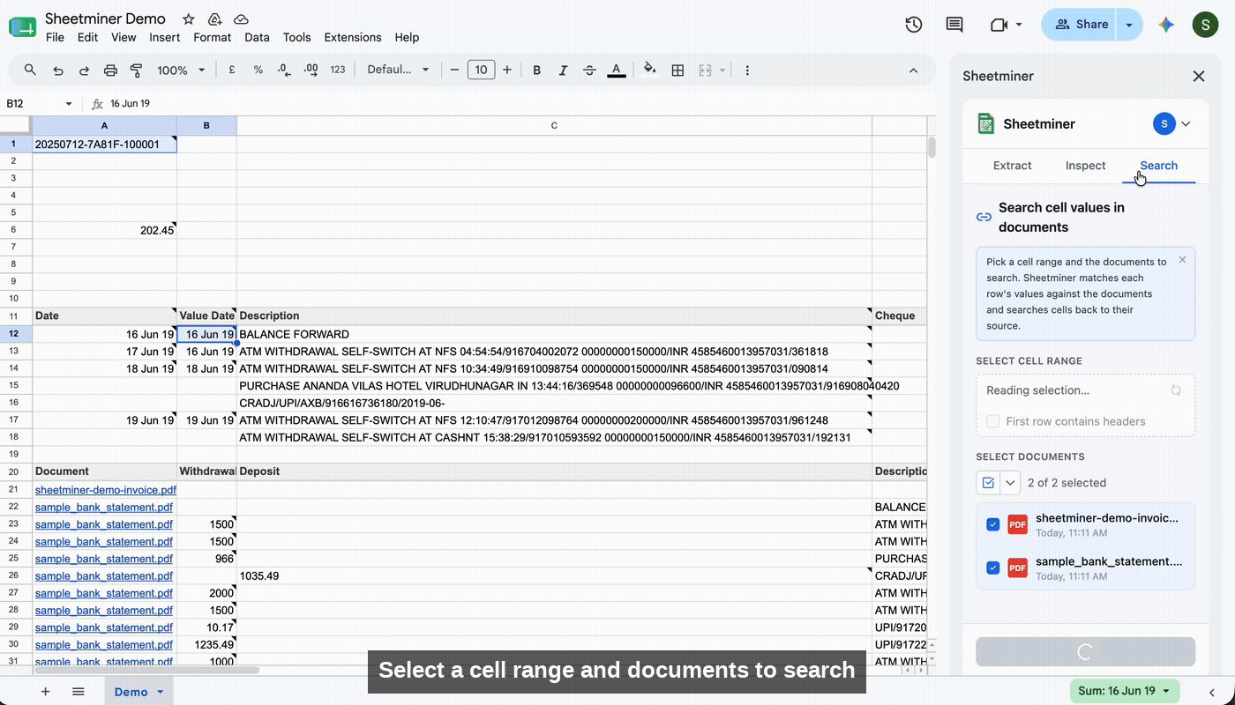1235x705 pixels.
Task: Switch to the Extract tab
Action: tap(1012, 166)
